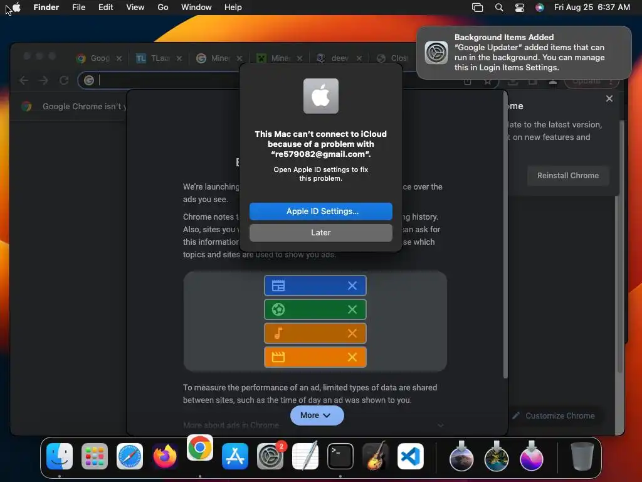Remove the green soccer topic chip
Screen dimensions: 642x482
click(352, 309)
